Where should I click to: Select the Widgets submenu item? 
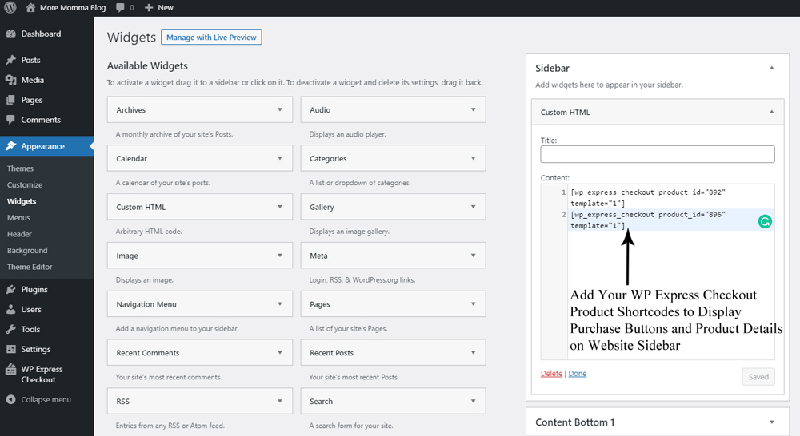[22, 201]
